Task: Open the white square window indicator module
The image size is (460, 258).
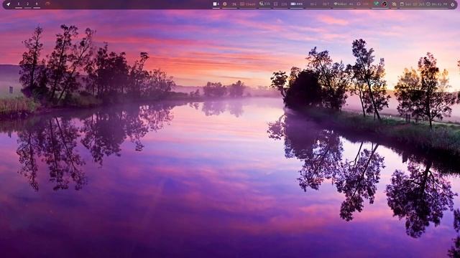Action: [216, 4]
